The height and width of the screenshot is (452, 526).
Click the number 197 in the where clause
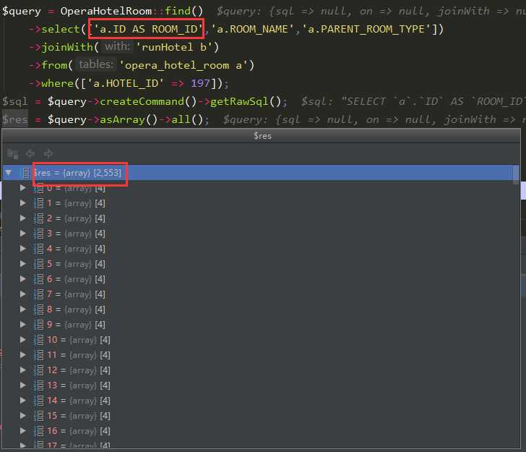tap(200, 83)
